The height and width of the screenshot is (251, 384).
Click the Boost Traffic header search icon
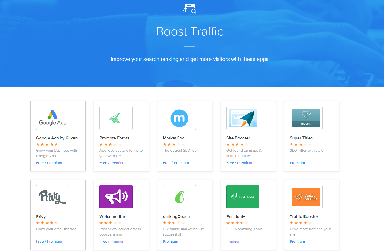pos(189,9)
